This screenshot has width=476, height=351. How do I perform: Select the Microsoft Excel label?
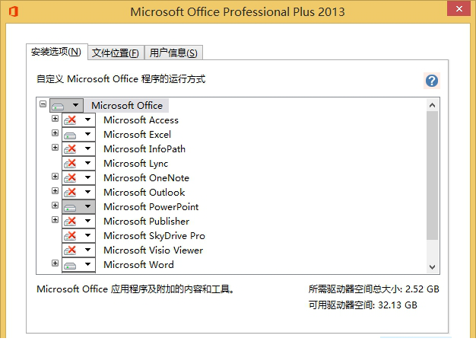click(x=137, y=134)
